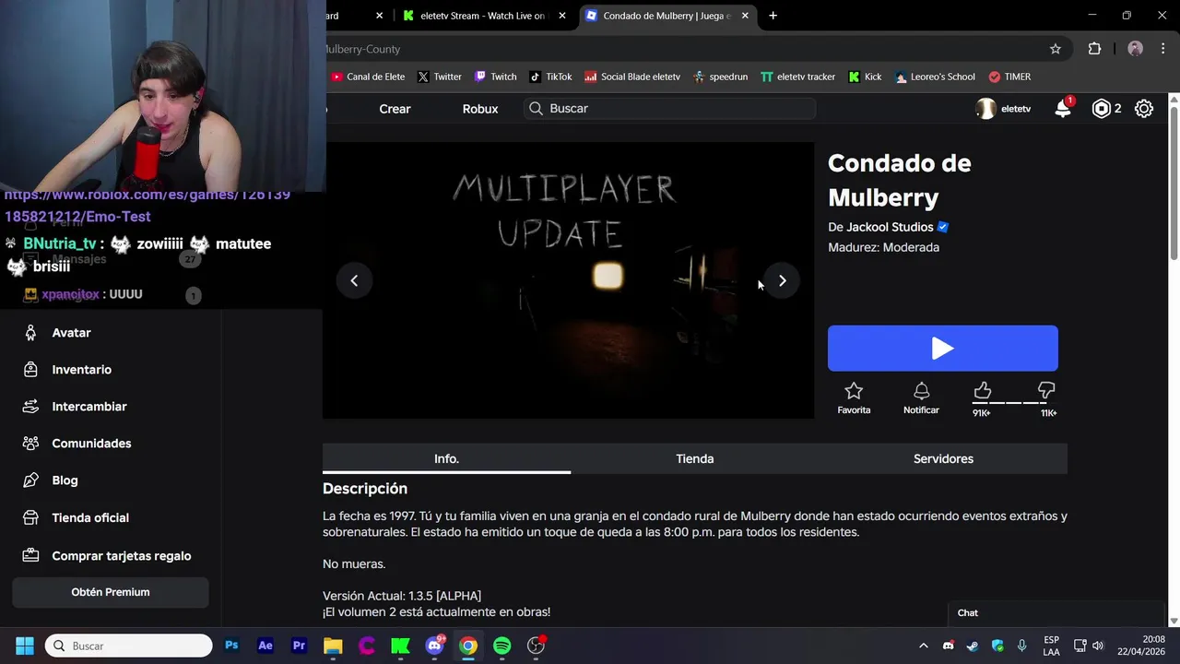This screenshot has height=664, width=1180.
Task: Open the eletetv profile avatar
Action: pos(986,108)
